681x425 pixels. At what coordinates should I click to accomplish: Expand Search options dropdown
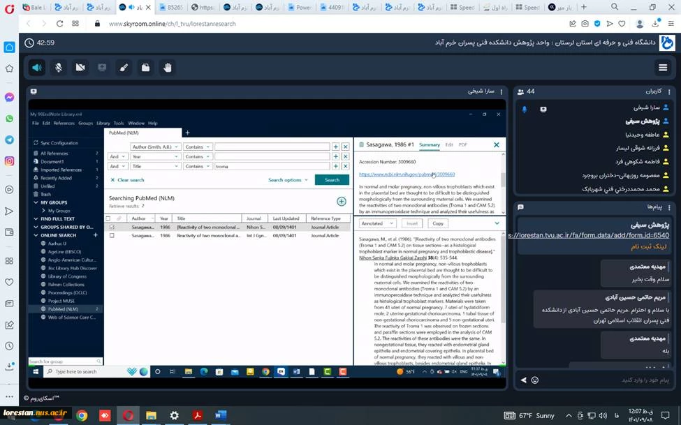click(288, 180)
